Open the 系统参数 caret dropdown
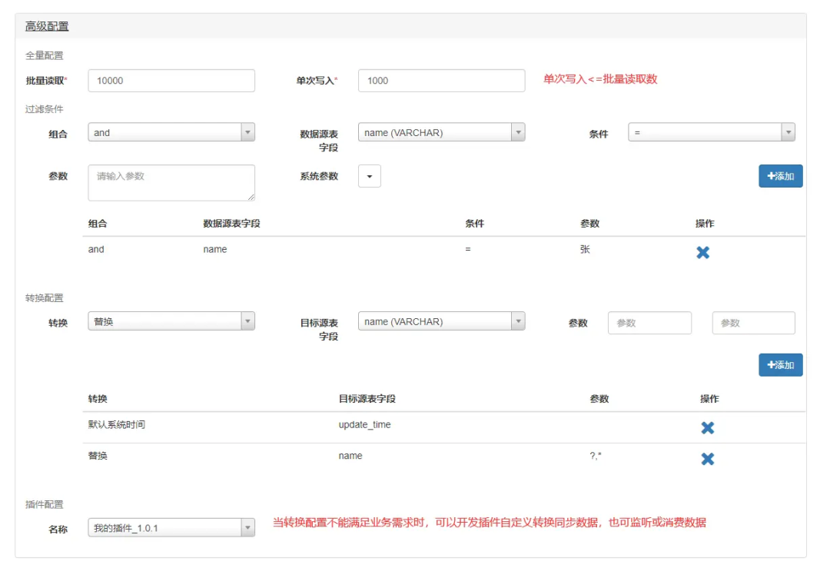The height and width of the screenshot is (568, 830). click(x=369, y=177)
